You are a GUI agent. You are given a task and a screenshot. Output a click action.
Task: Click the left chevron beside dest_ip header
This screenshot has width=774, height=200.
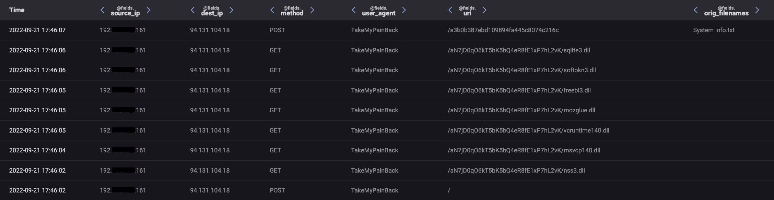point(192,10)
